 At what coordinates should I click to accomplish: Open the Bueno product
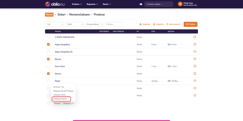pos(58,59)
